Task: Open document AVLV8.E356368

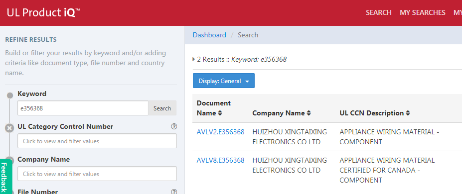Action: click(x=220, y=161)
